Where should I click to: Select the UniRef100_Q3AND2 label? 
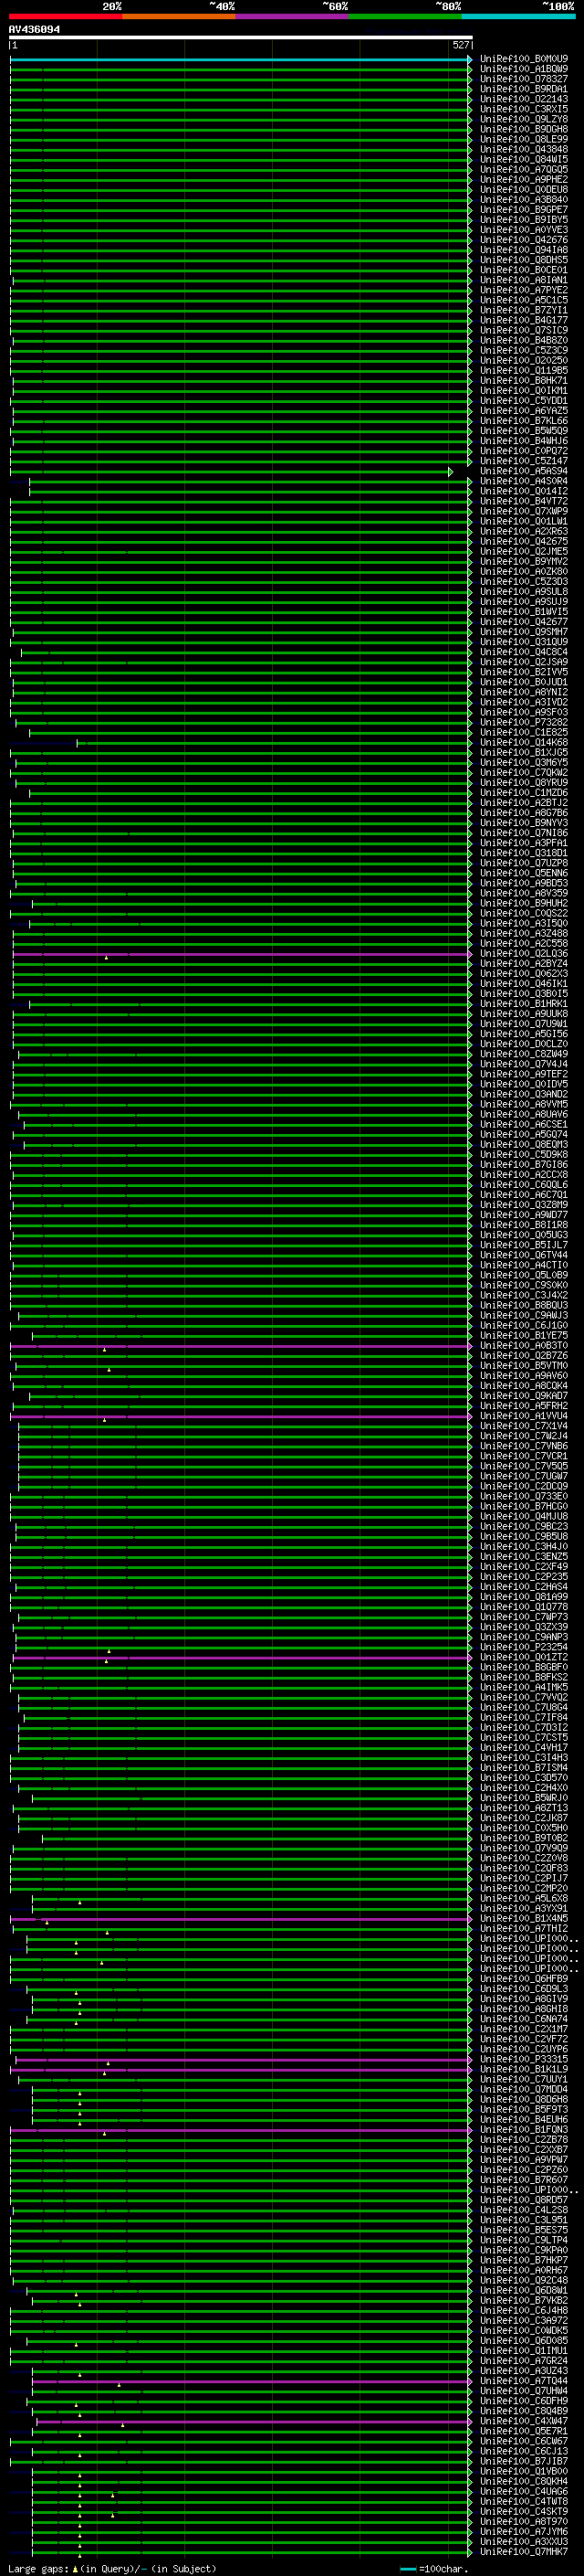(x=523, y=1095)
